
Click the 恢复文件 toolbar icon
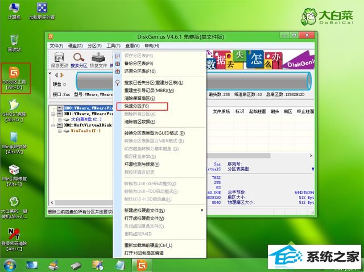pyautogui.click(x=98, y=60)
